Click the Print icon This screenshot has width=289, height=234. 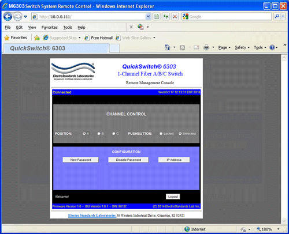click(206, 47)
